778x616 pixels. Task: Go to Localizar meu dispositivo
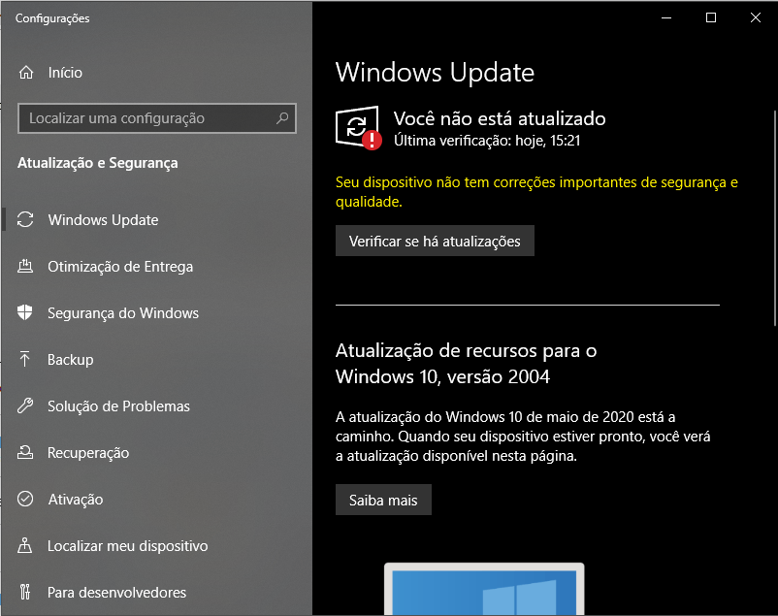[x=157, y=546]
